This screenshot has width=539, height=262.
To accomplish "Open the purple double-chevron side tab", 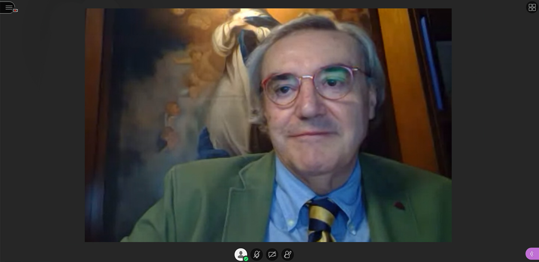I will click(532, 254).
